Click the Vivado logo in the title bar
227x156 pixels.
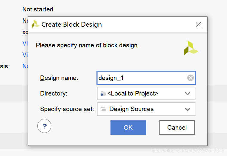click(35, 24)
